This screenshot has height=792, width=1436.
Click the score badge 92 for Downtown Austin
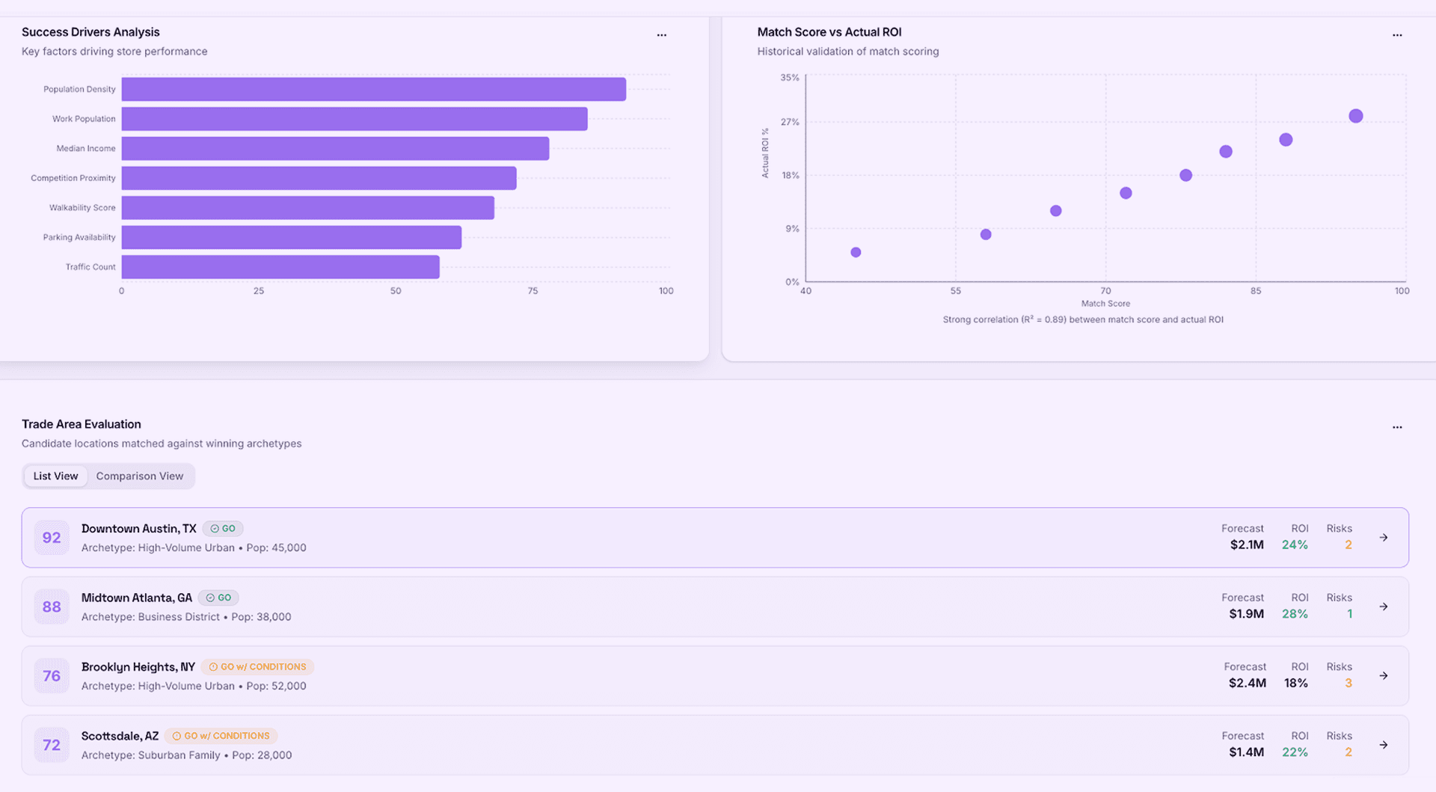tap(51, 537)
